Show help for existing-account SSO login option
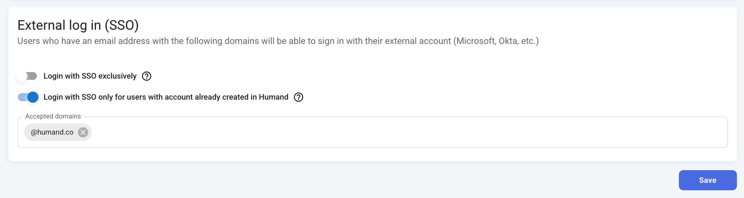Screen dimensions: 744x198 click(299, 97)
